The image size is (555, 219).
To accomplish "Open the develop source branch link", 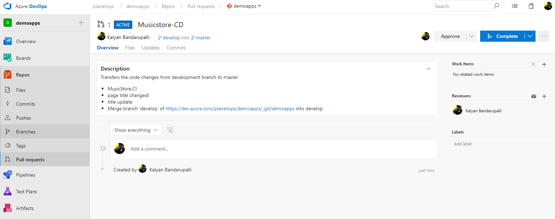I will [x=169, y=38].
